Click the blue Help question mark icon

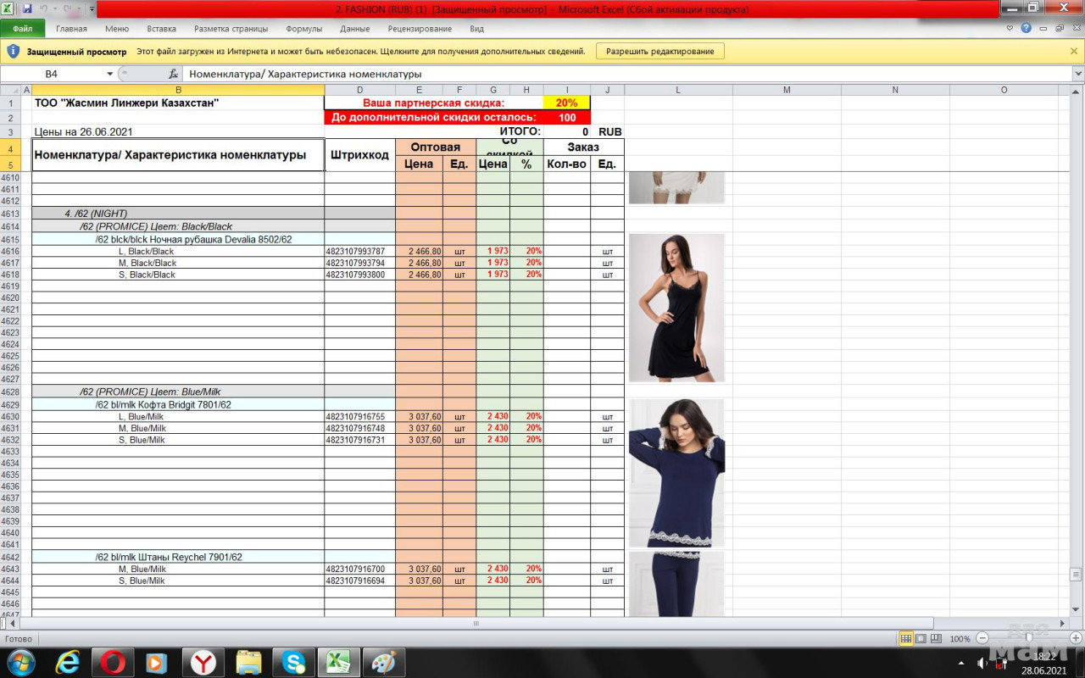tap(1026, 28)
